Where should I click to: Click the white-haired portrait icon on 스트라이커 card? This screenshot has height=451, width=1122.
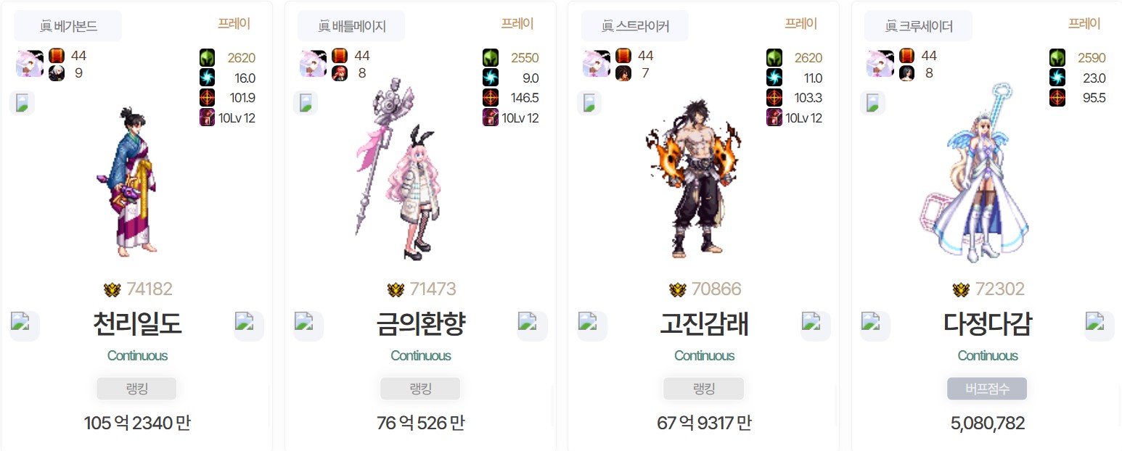coord(597,64)
